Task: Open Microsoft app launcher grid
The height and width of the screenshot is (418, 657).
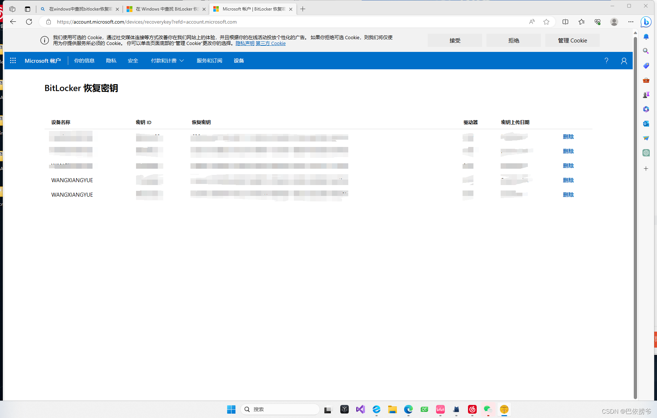Action: point(13,61)
